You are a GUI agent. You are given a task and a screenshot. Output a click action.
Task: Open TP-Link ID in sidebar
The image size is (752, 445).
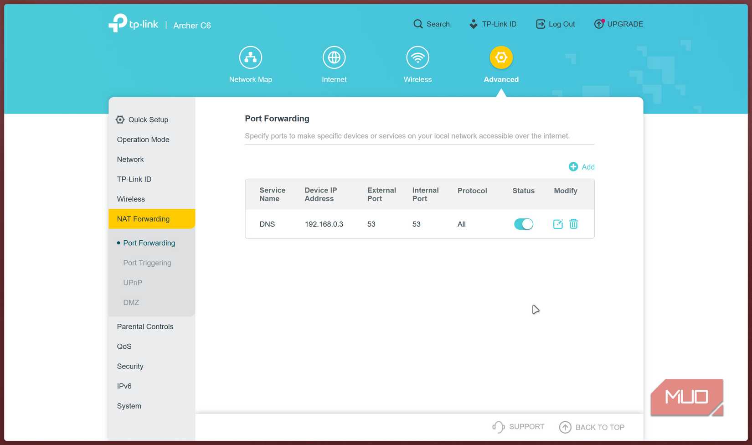pyautogui.click(x=134, y=179)
